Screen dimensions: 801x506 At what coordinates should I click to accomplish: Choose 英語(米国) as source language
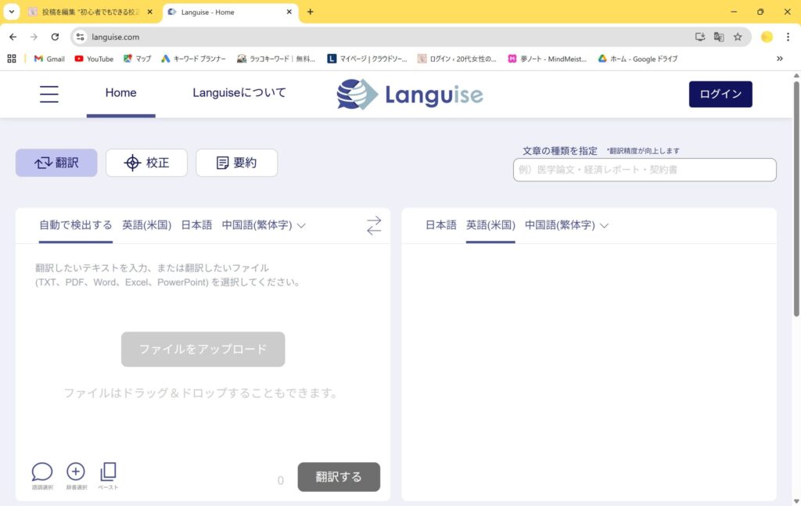146,225
